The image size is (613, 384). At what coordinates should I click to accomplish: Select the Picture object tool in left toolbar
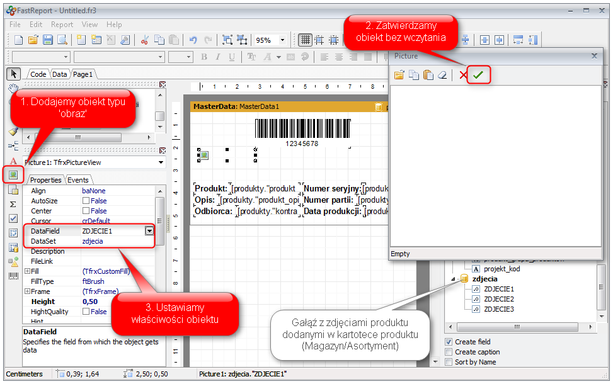click(x=13, y=174)
